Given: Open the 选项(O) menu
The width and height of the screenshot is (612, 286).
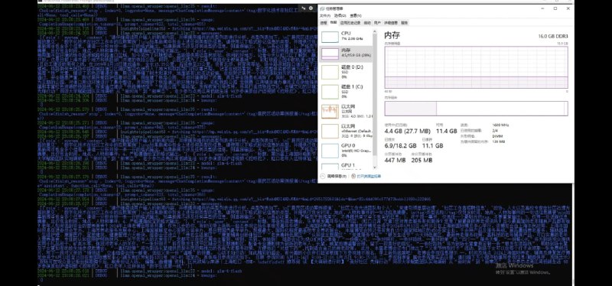Looking at the screenshot, I should 340,15.
